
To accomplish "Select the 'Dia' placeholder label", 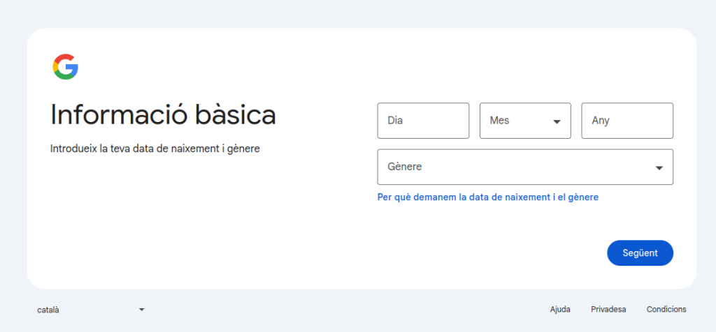I will click(395, 121).
